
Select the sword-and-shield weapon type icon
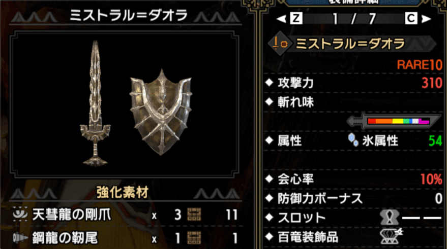tap(280, 44)
